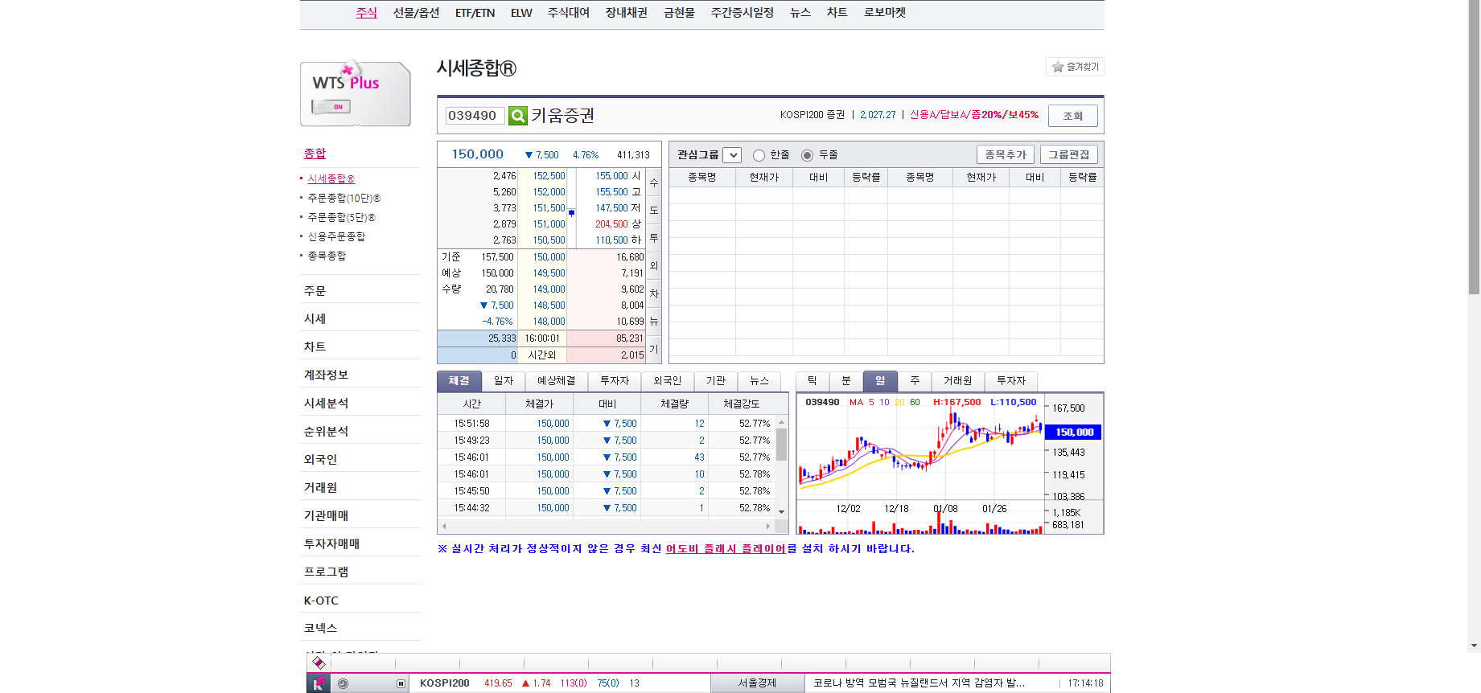The width and height of the screenshot is (1481, 693).
Task: Click the left arrow of horizontal scrollbar
Action: click(444, 526)
